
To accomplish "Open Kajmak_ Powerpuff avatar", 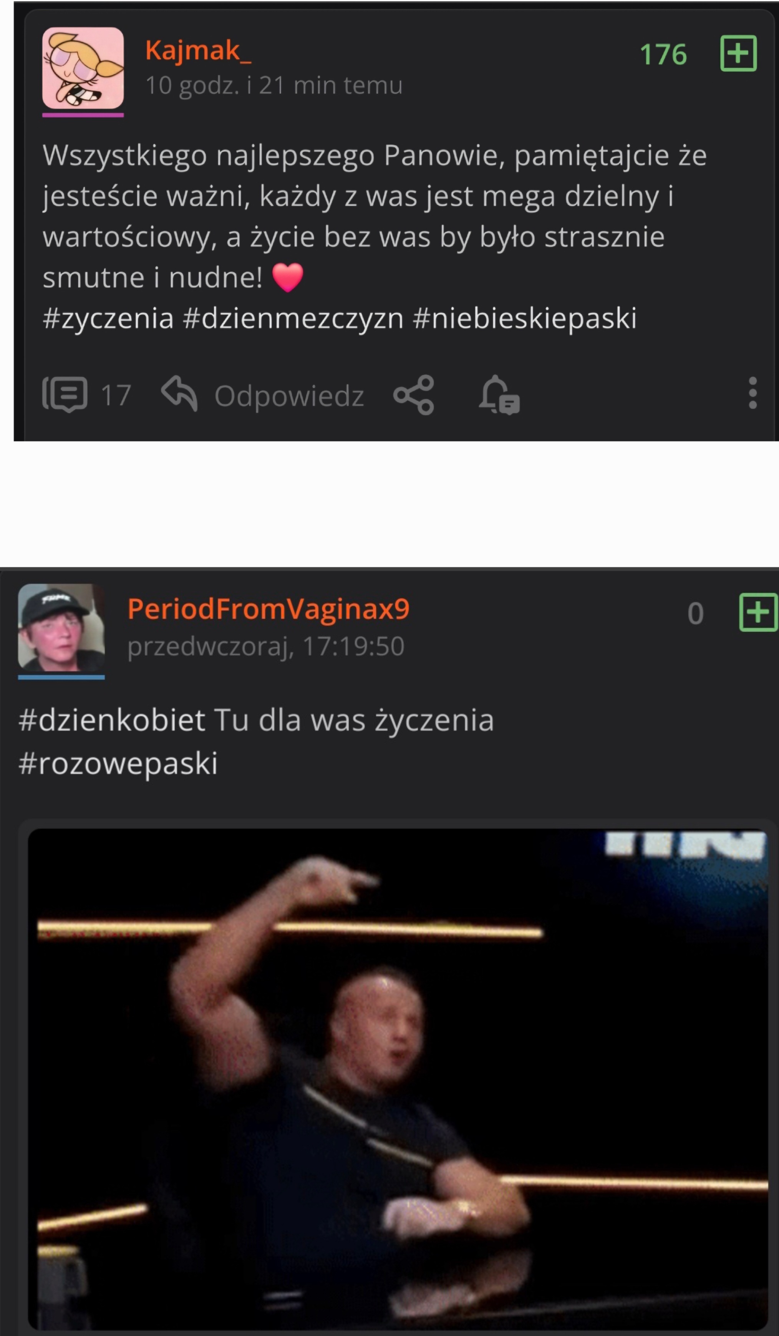I will coord(83,68).
